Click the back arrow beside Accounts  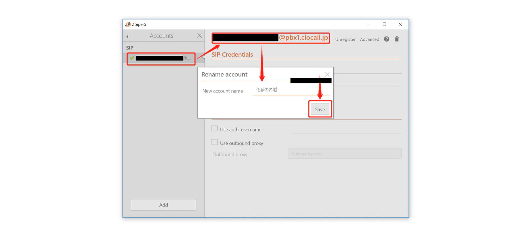click(x=127, y=36)
